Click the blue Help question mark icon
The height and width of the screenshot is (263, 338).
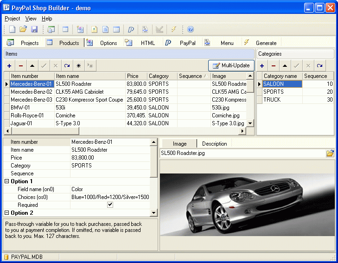tap(191, 29)
